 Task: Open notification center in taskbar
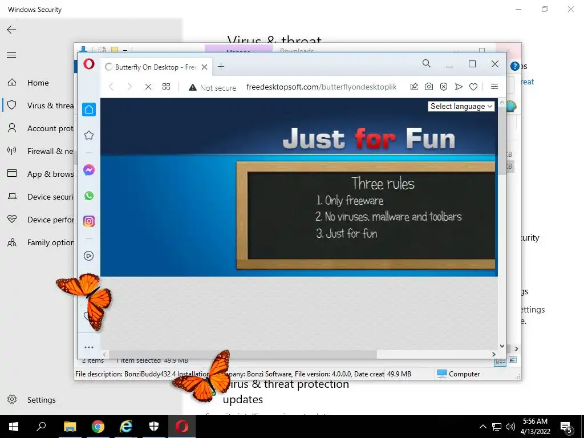[x=566, y=427]
